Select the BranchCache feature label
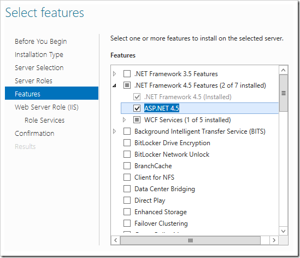The width and height of the screenshot is (300, 258). [153, 166]
